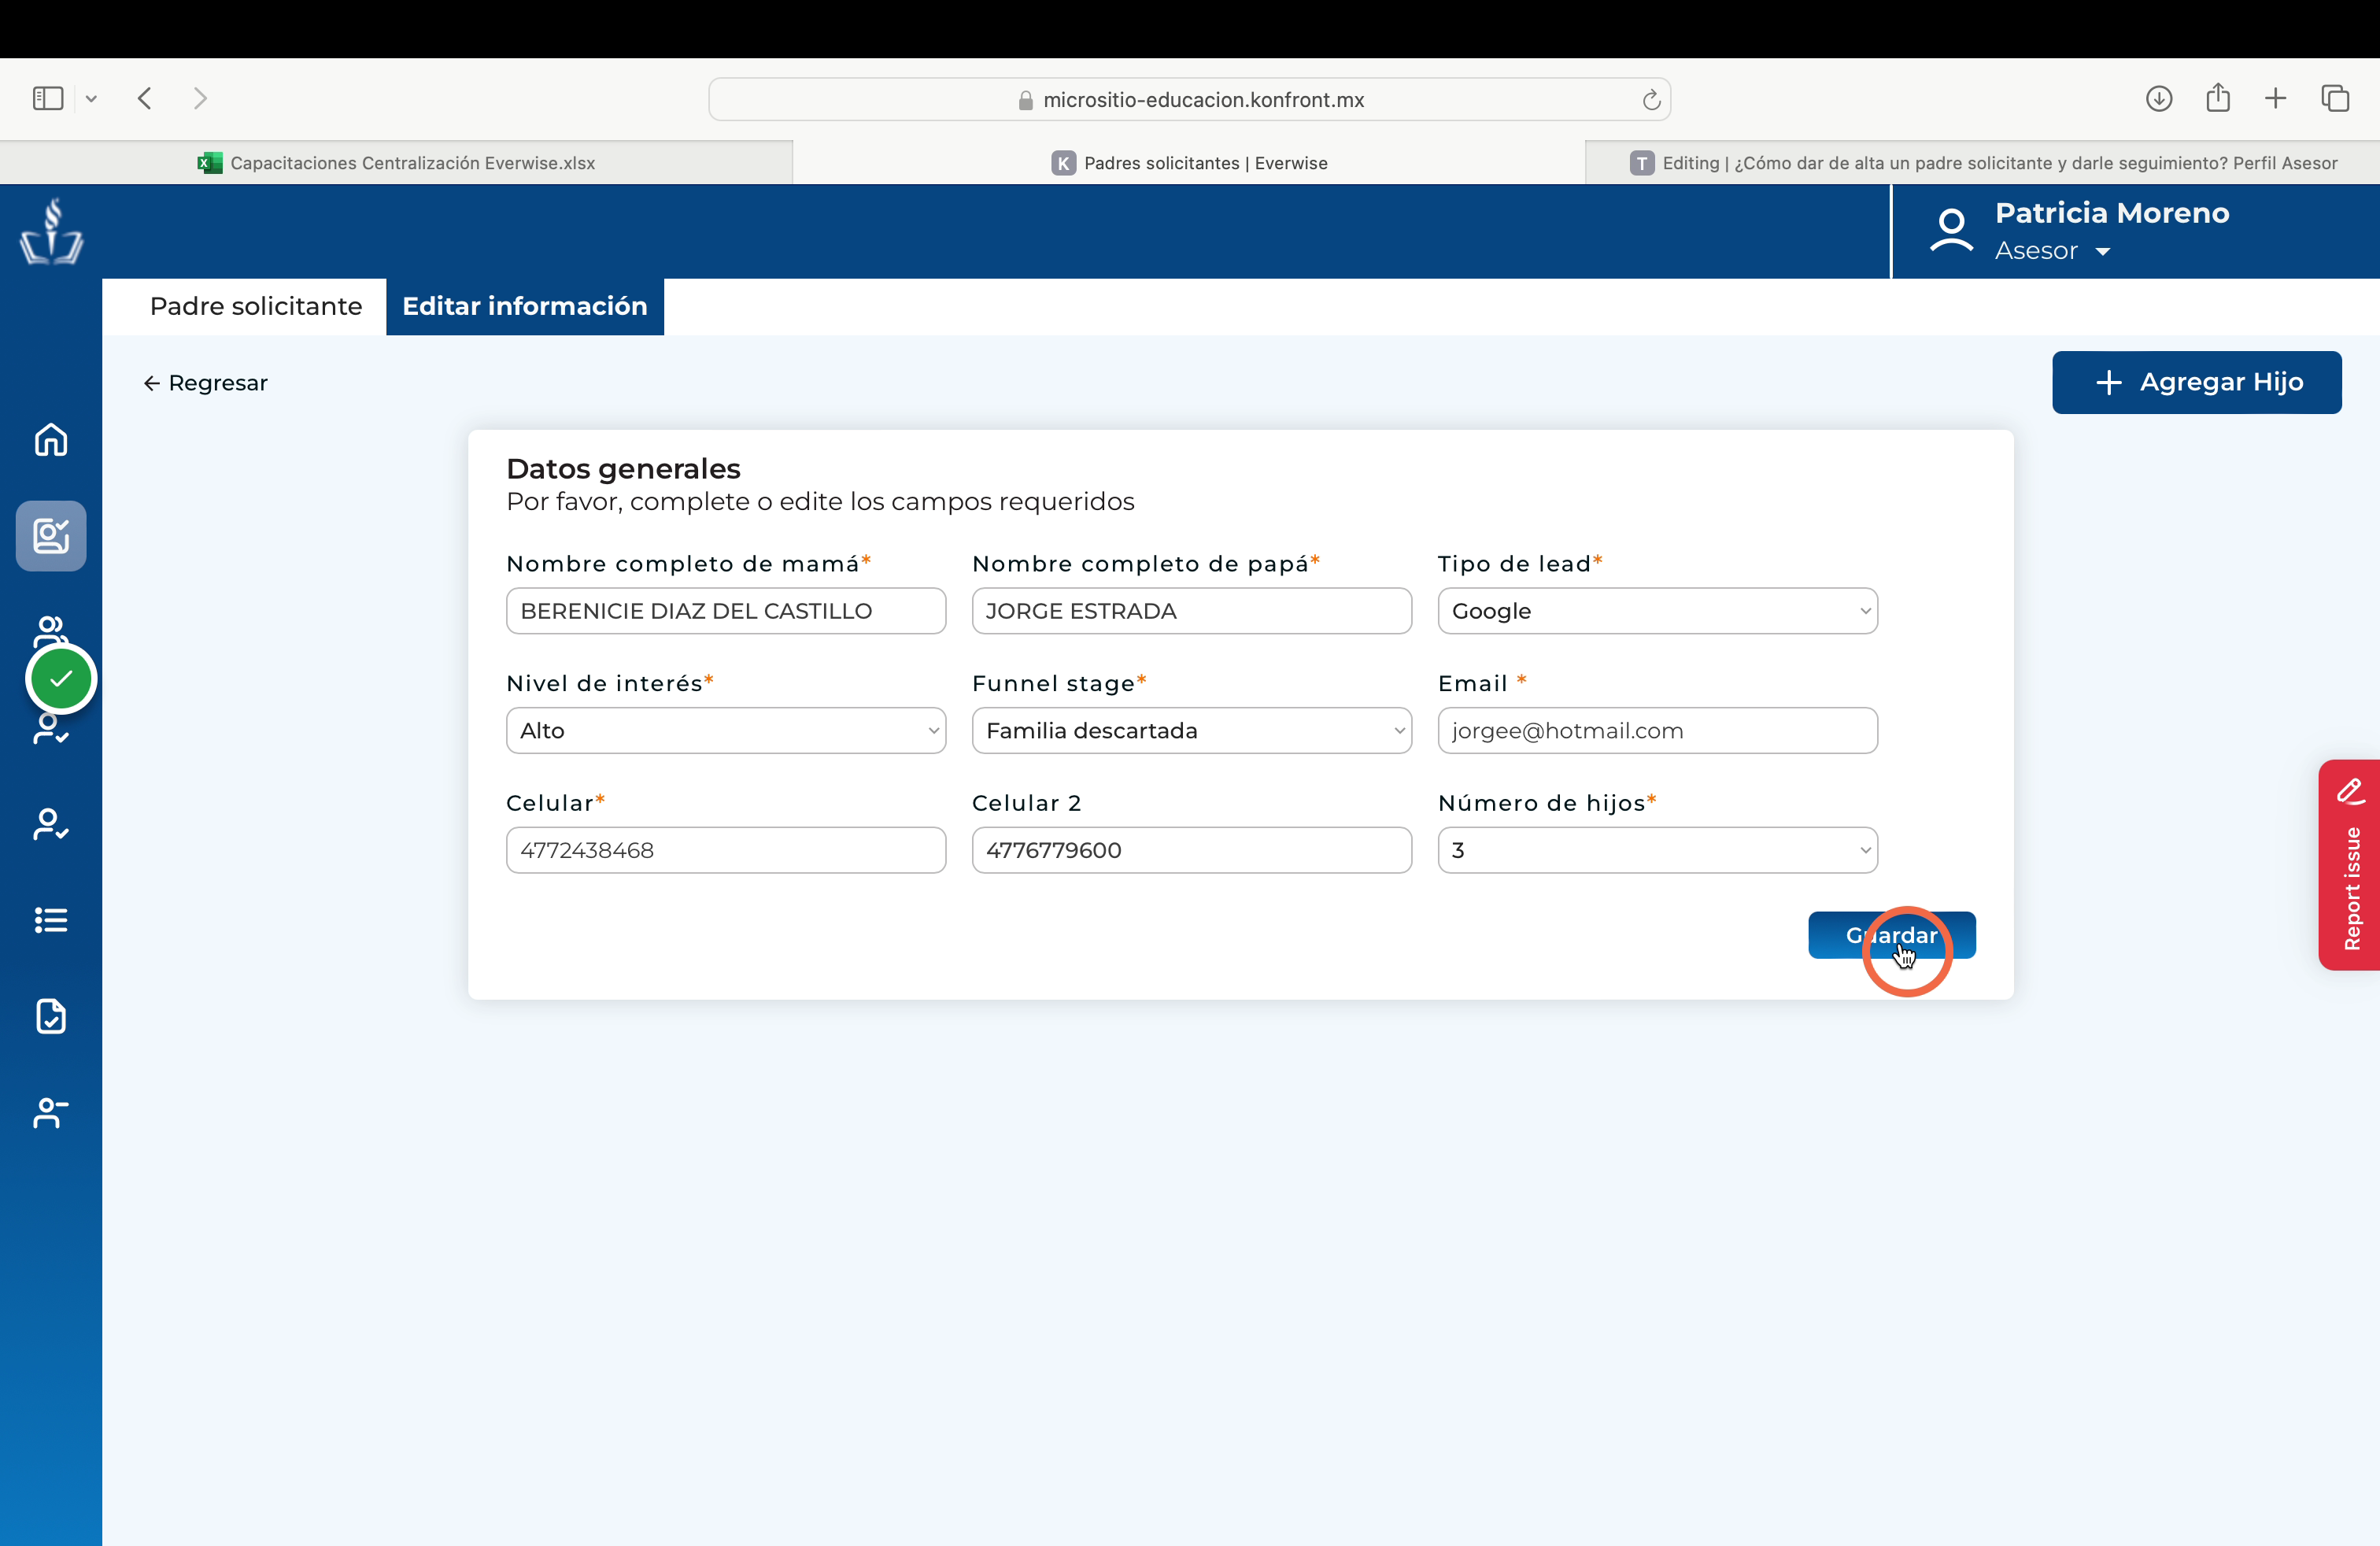
Task: Click the Safari address bar
Action: point(1189,99)
